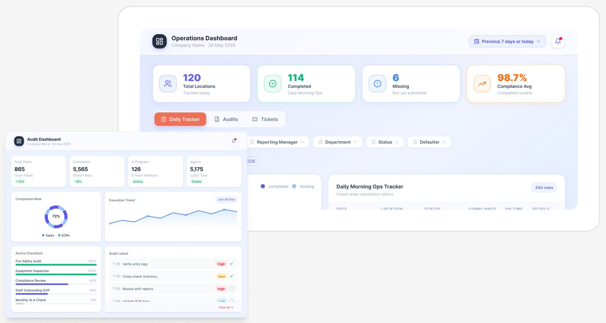
Task: Switch to the Audits tab
Action: point(226,119)
